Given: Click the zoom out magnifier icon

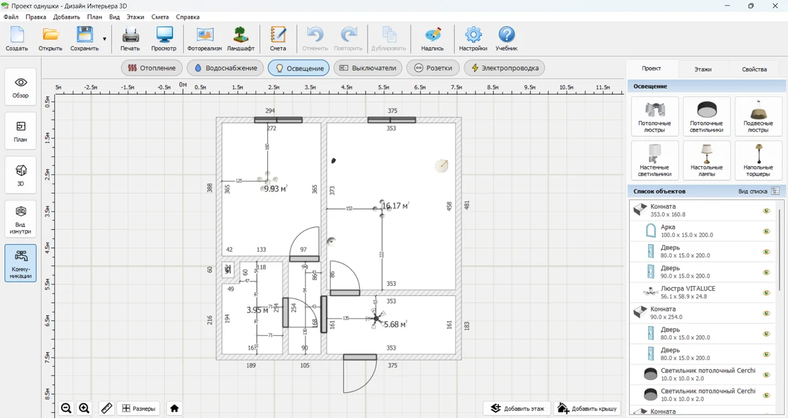Looking at the screenshot, I should 66,408.
